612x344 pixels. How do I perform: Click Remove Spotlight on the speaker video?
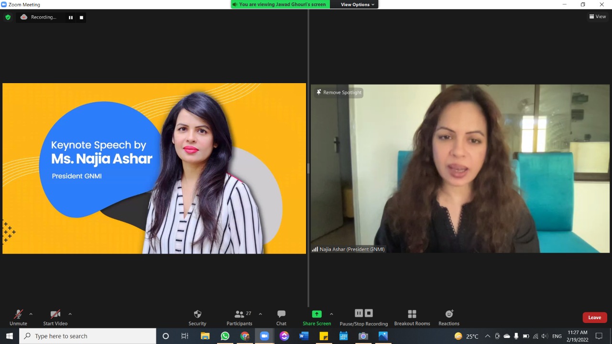coord(339,92)
